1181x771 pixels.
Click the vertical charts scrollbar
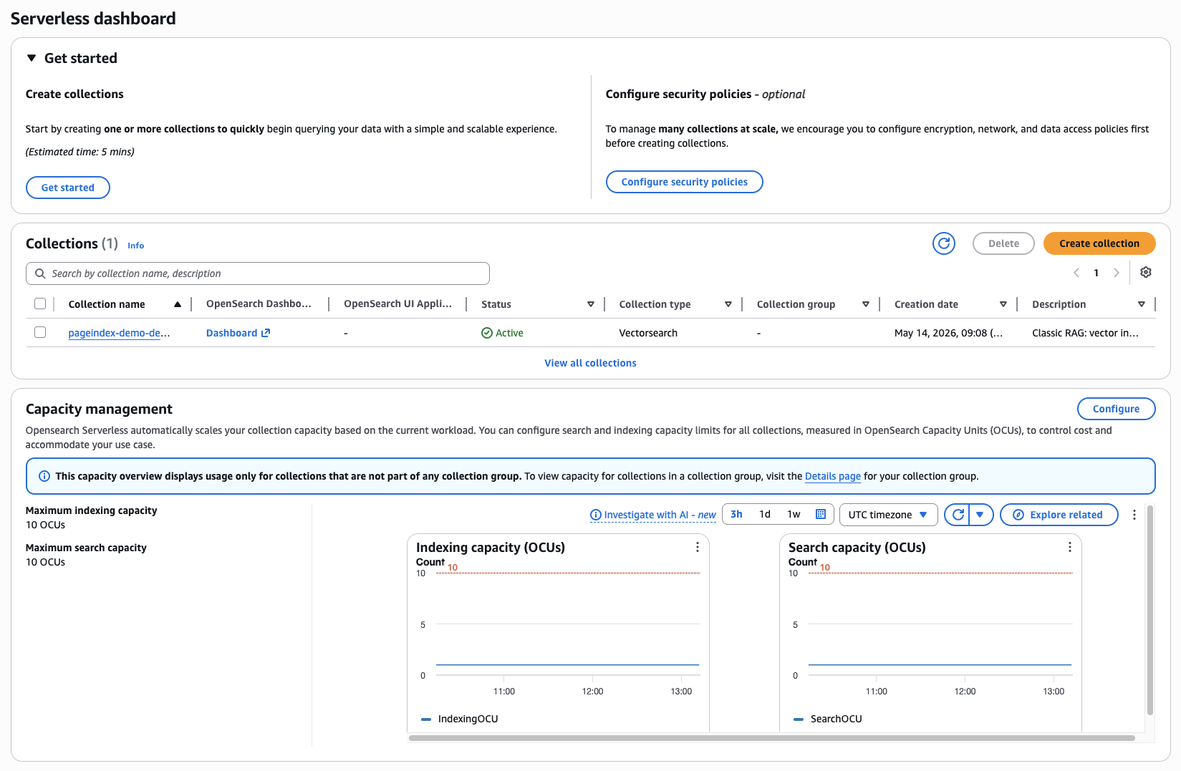(1150, 610)
